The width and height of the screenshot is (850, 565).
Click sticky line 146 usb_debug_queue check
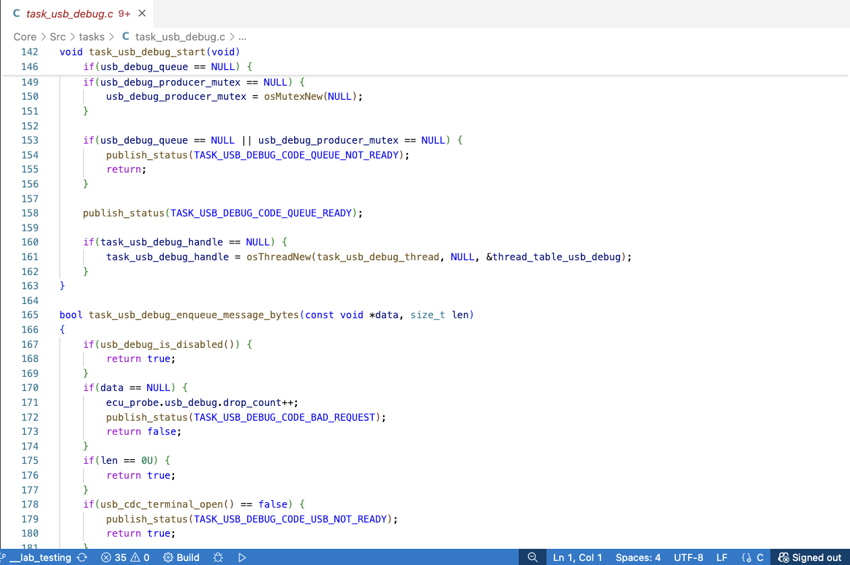(167, 67)
